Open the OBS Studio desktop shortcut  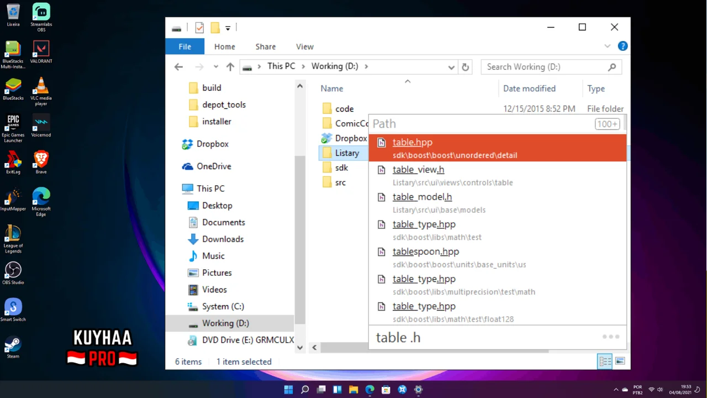click(x=13, y=273)
